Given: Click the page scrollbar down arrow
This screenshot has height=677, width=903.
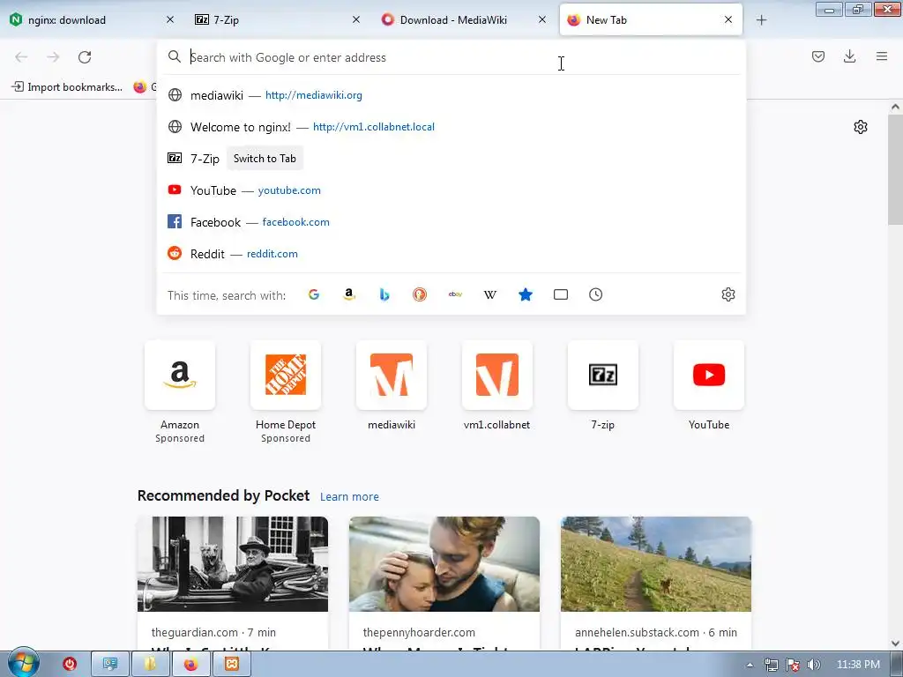Looking at the screenshot, I should [x=895, y=644].
